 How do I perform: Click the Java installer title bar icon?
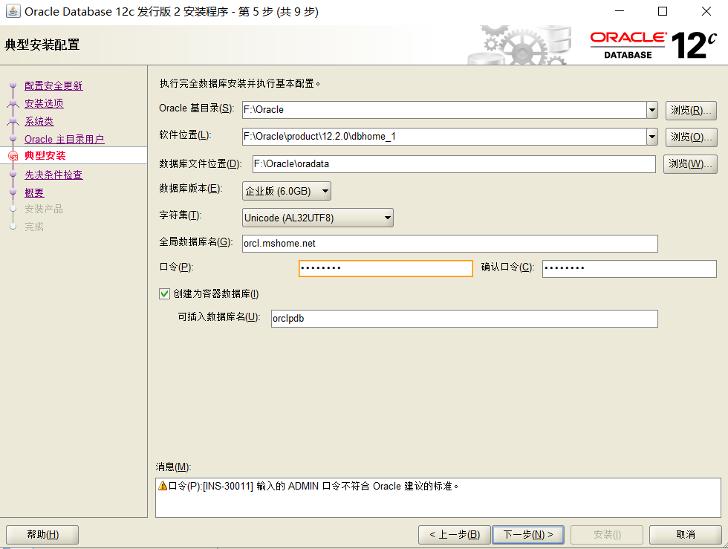pos(13,11)
